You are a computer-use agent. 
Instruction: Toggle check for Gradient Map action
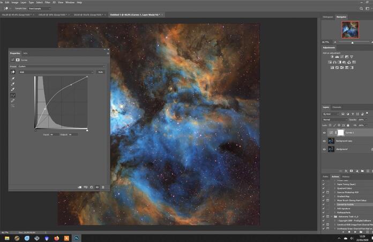[323, 196]
